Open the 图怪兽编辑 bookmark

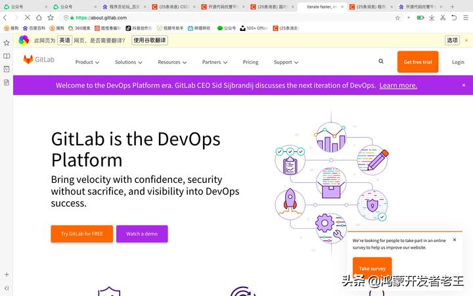(x=108, y=28)
